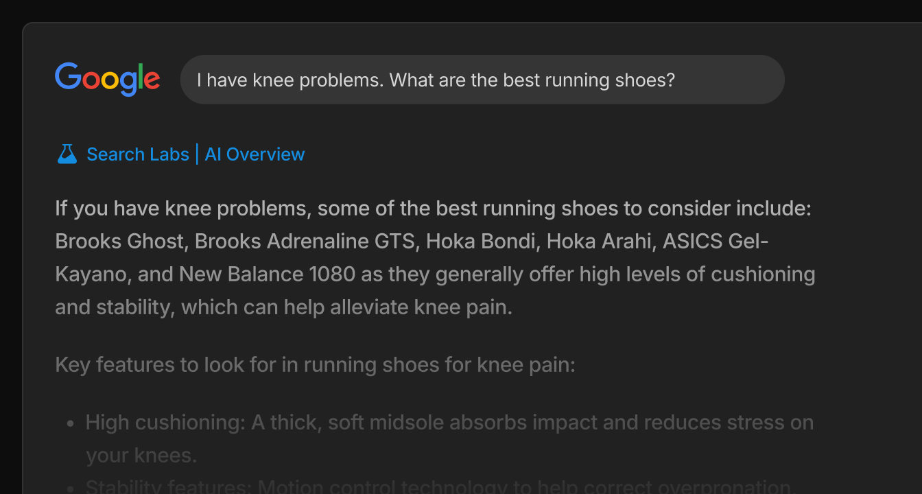The height and width of the screenshot is (494, 922).
Task: Click the blue capital G in Google
Action: pyautogui.click(x=67, y=77)
